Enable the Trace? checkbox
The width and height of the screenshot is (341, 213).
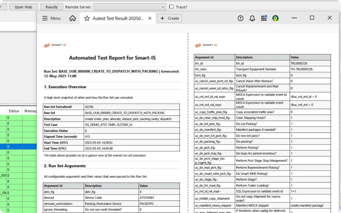click(x=171, y=7)
